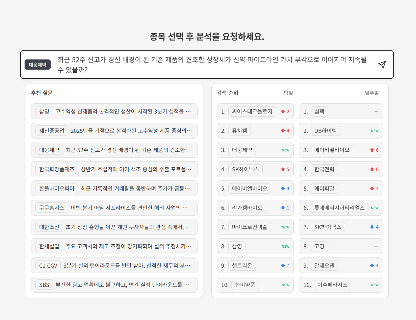This screenshot has width=416, height=320.
Task: Click the NEW badge beside 한미약품
Action: pos(286,285)
